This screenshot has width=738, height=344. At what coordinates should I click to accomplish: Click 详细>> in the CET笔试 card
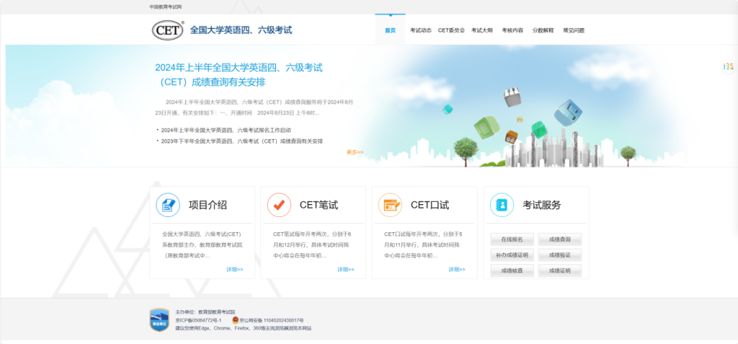click(346, 270)
